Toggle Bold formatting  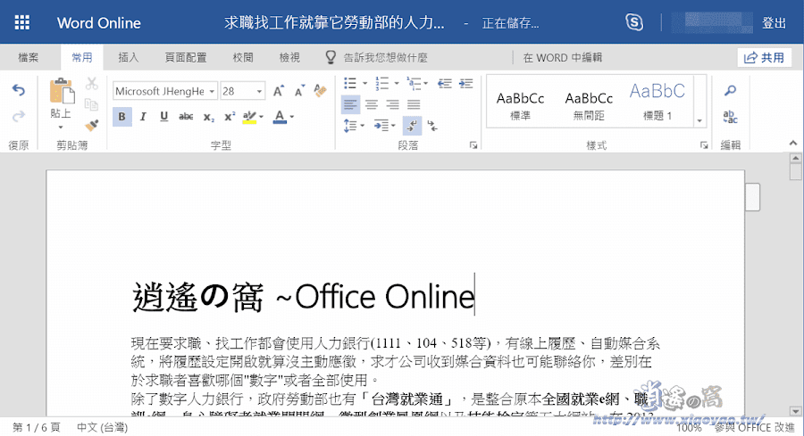(x=121, y=117)
